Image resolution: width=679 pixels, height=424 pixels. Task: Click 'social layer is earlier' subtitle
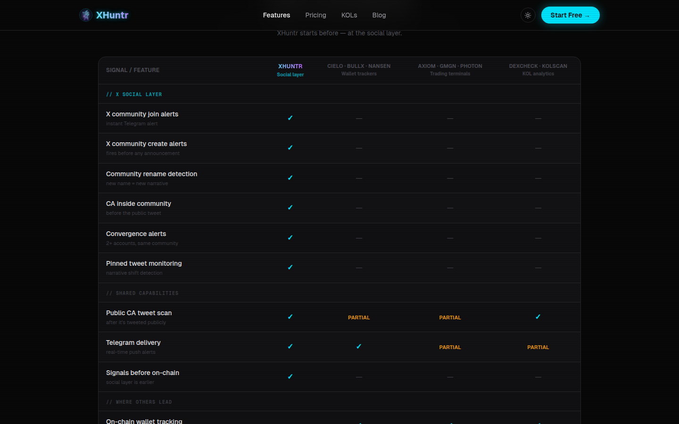130,382
